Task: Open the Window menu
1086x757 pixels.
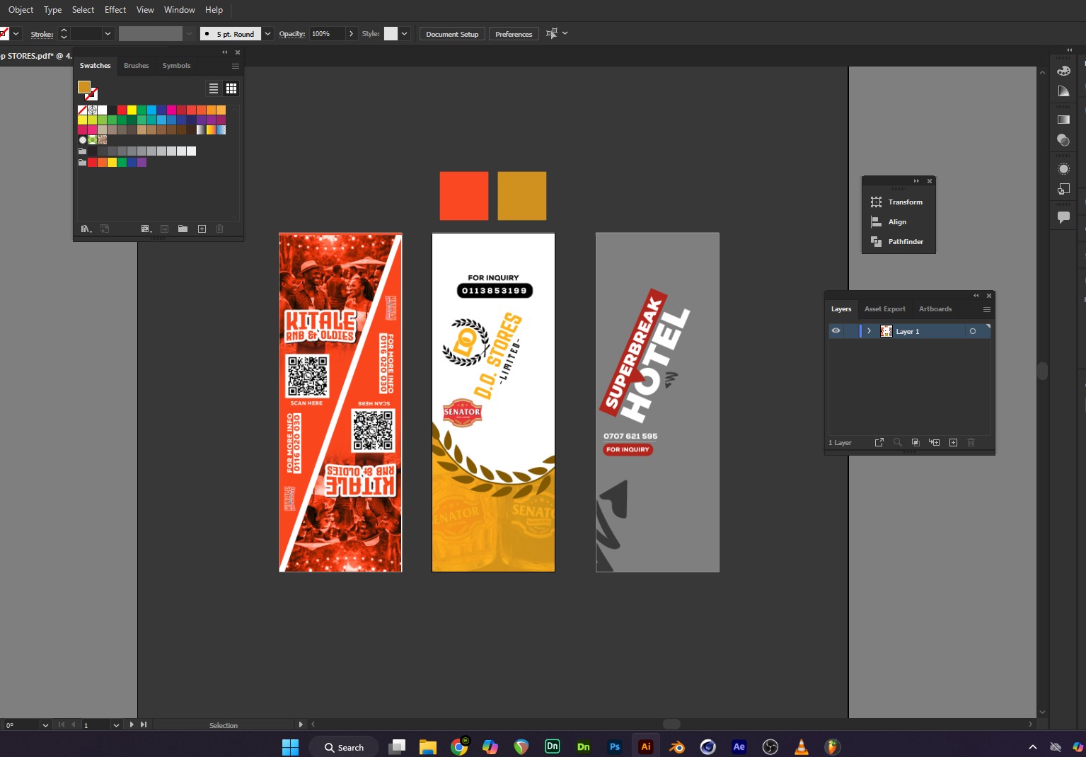Action: (x=180, y=10)
